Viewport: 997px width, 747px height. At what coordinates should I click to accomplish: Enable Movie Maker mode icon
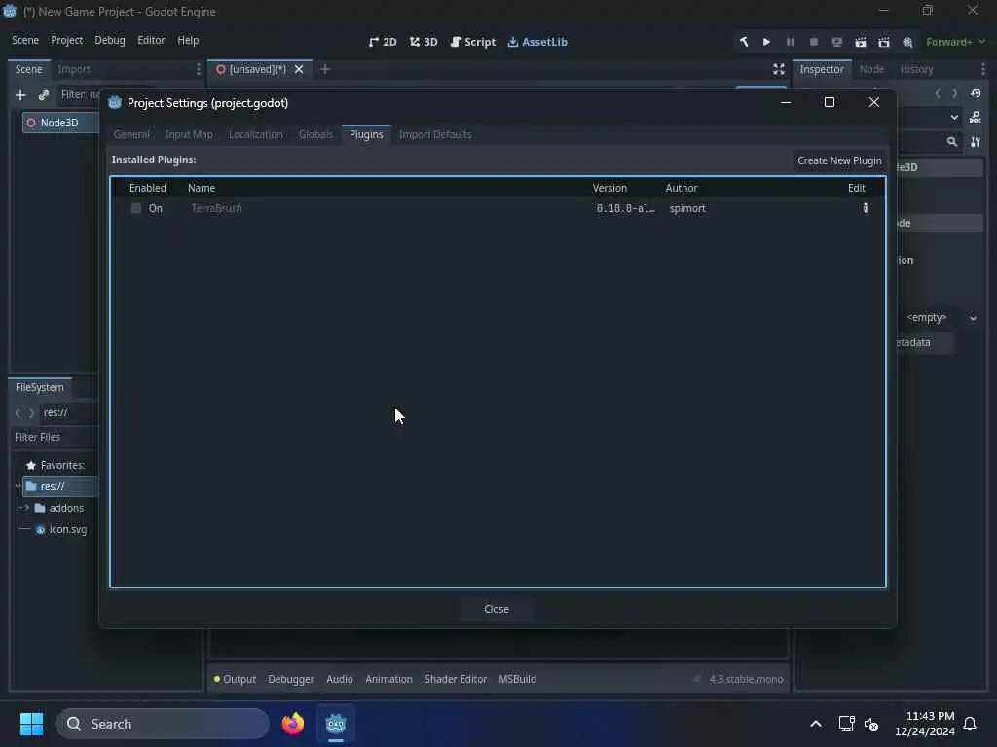pyautogui.click(x=907, y=42)
